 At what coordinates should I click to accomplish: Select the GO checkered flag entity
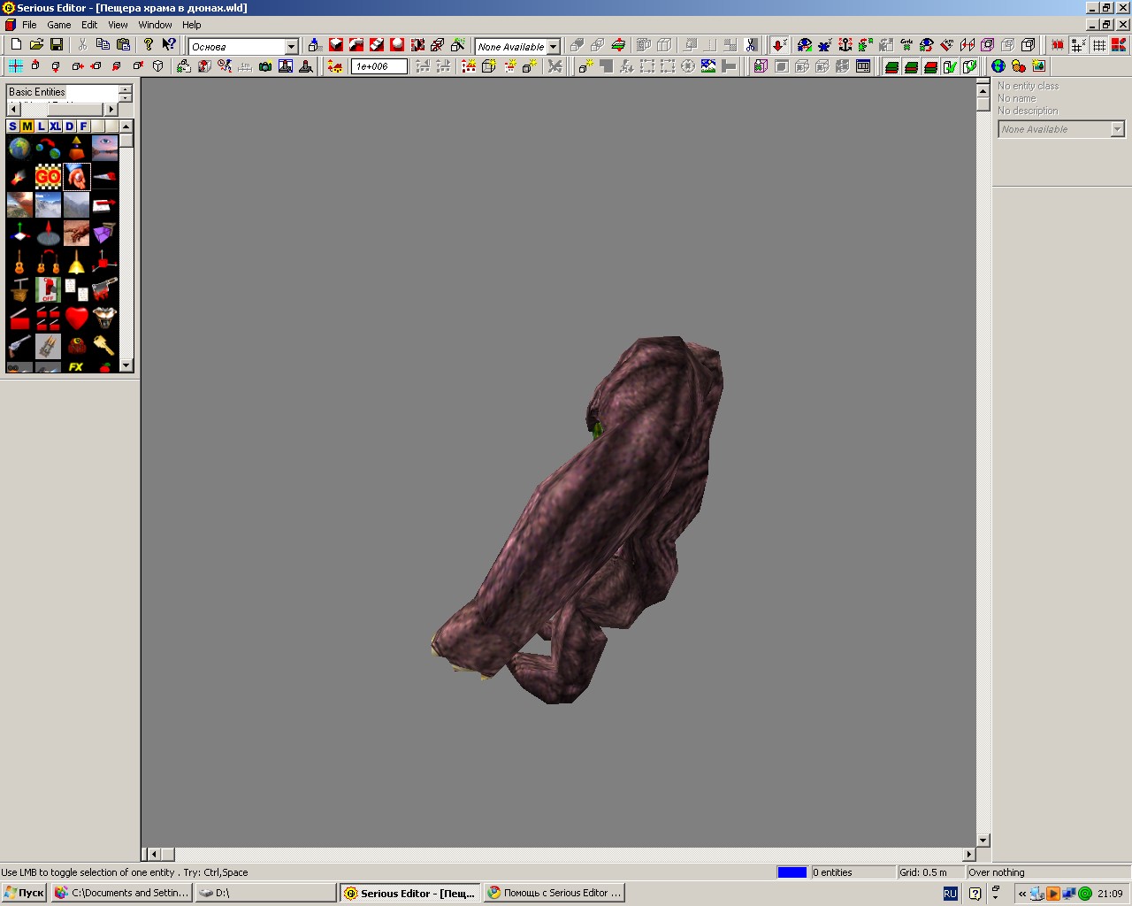48,176
